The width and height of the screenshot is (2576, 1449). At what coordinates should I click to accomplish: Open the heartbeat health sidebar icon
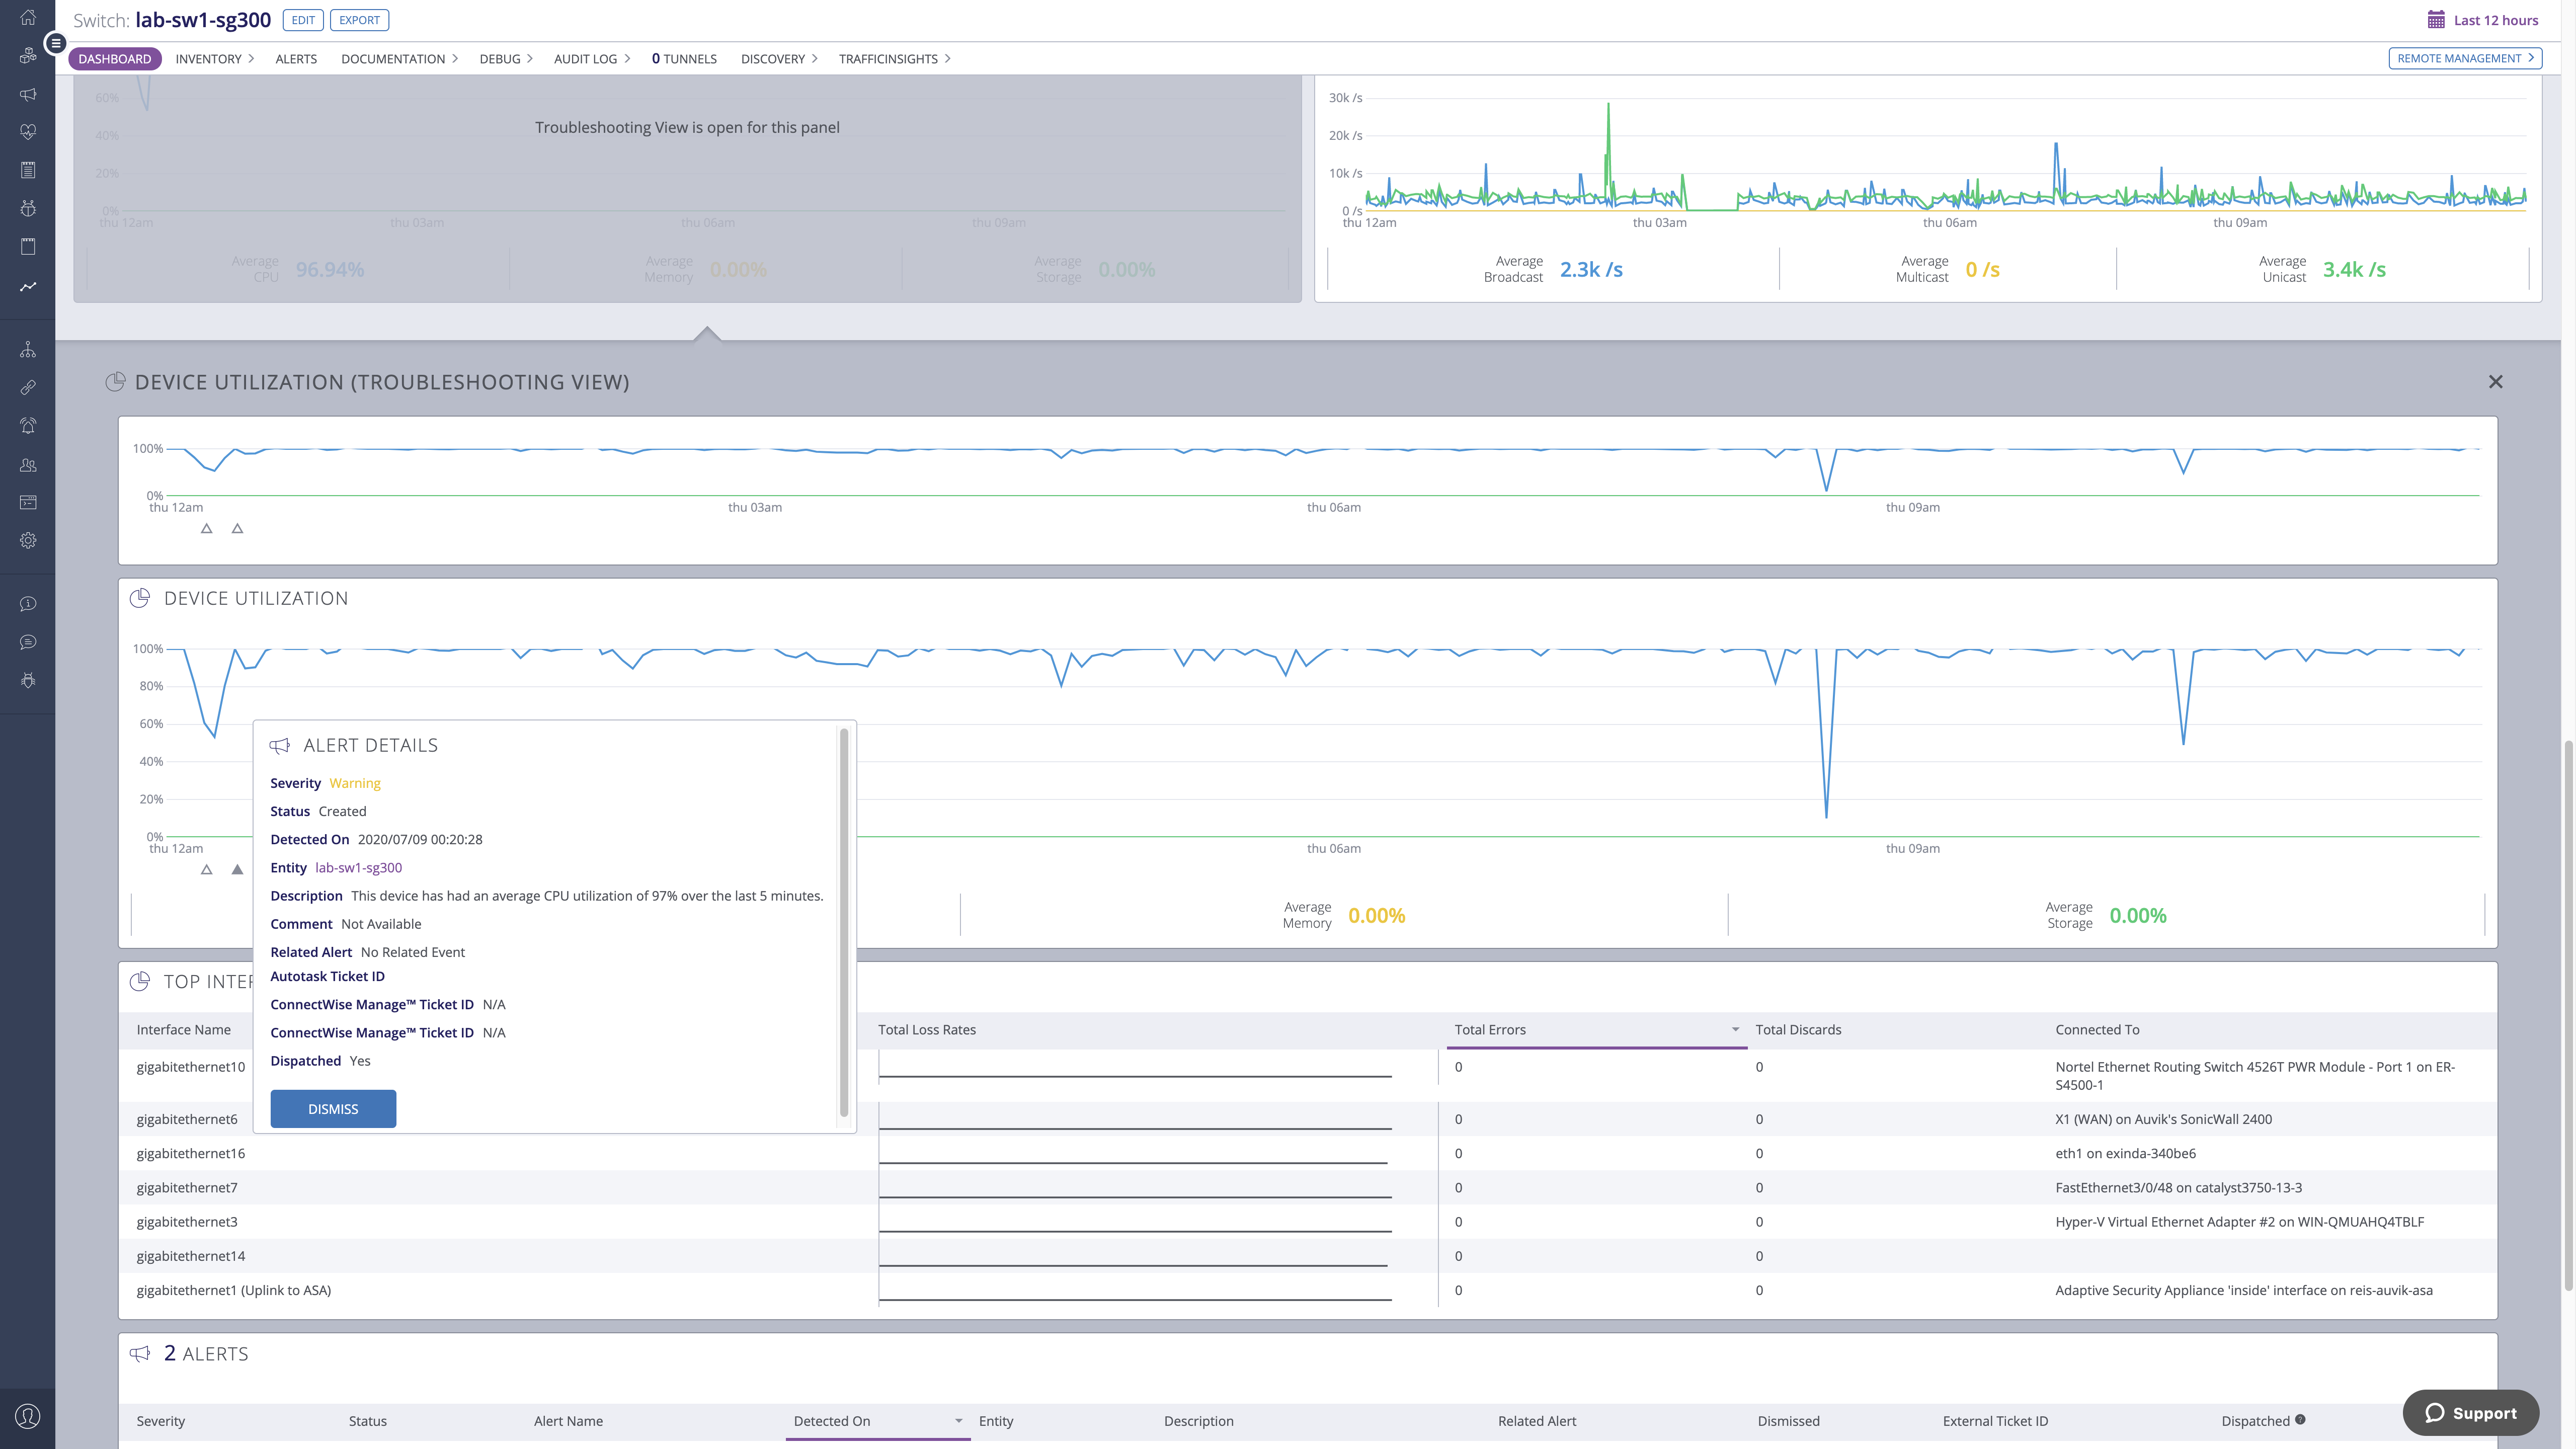(x=28, y=132)
